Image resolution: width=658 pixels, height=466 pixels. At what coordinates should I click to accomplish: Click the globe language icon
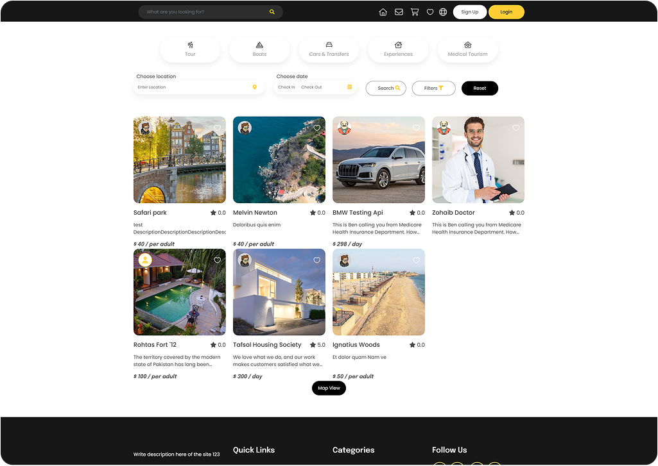[x=443, y=12]
